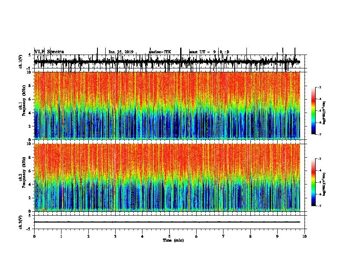Click the "station=ITK" label
The width and height of the screenshot is (343, 265).
160,52
